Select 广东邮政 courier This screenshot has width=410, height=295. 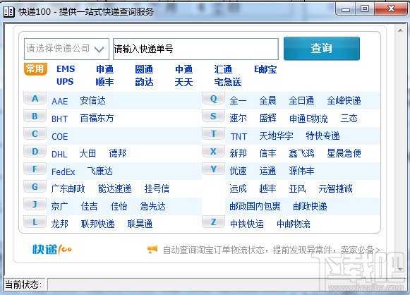[x=68, y=188]
